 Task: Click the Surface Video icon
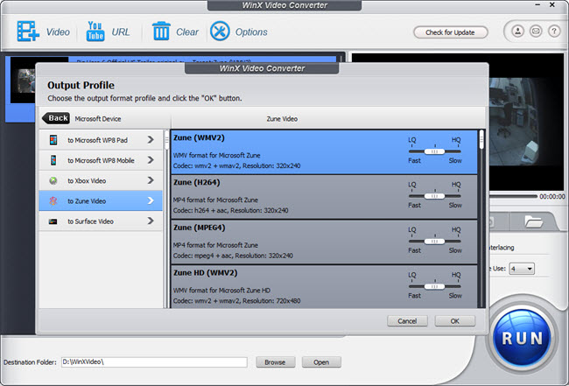click(x=53, y=221)
